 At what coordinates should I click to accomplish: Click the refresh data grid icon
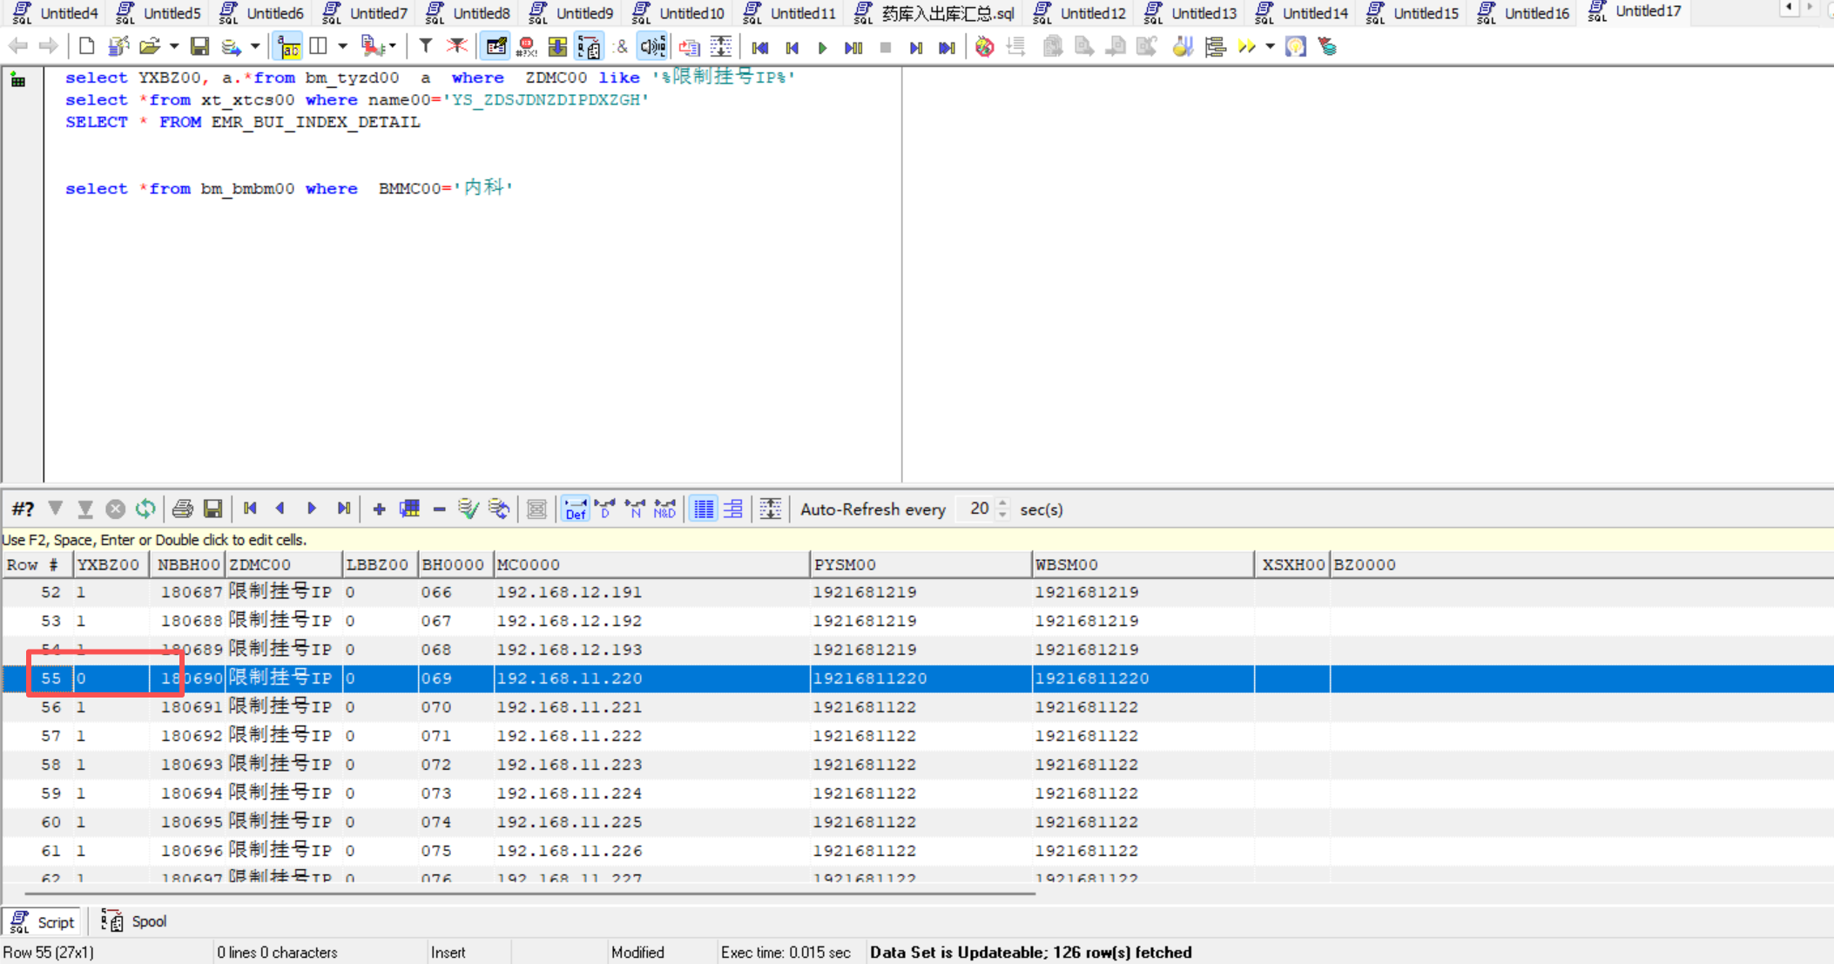click(145, 509)
